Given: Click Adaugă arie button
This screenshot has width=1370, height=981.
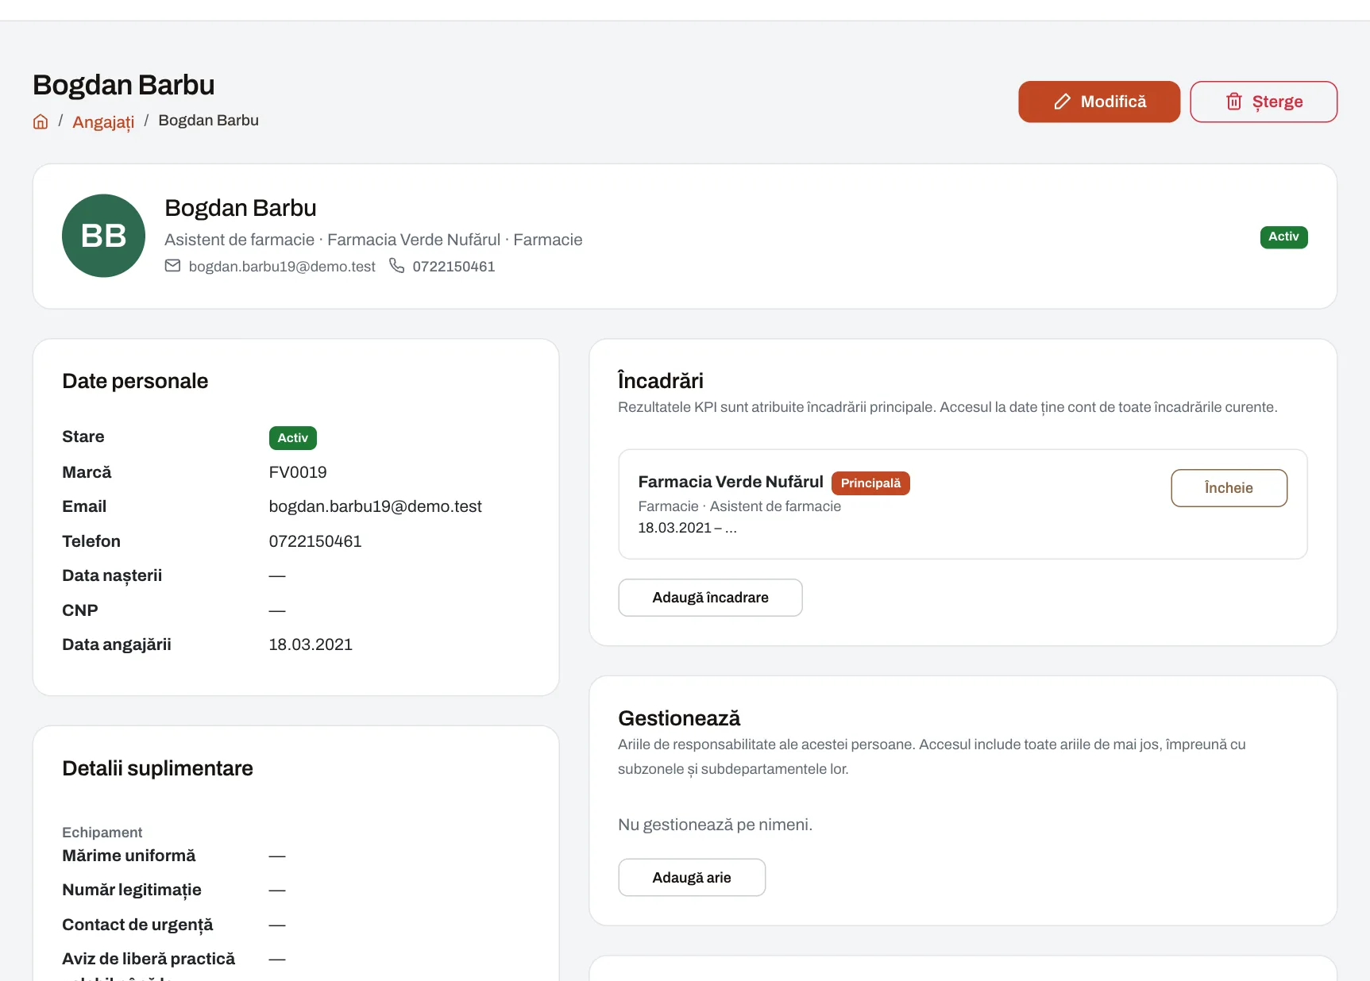Looking at the screenshot, I should [692, 878].
